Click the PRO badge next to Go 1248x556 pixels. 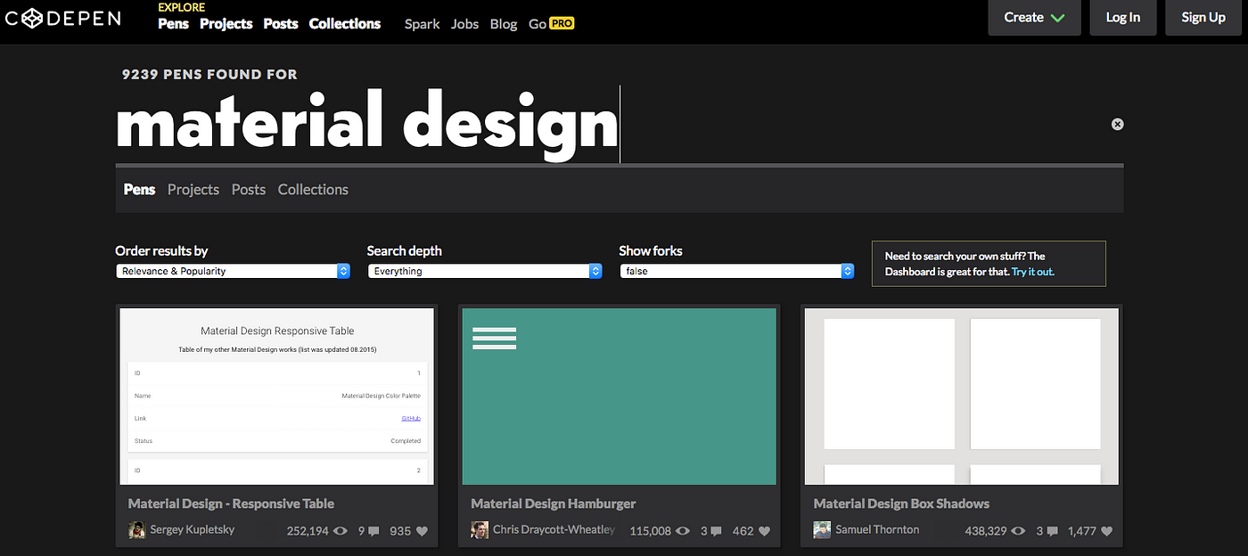tap(562, 23)
